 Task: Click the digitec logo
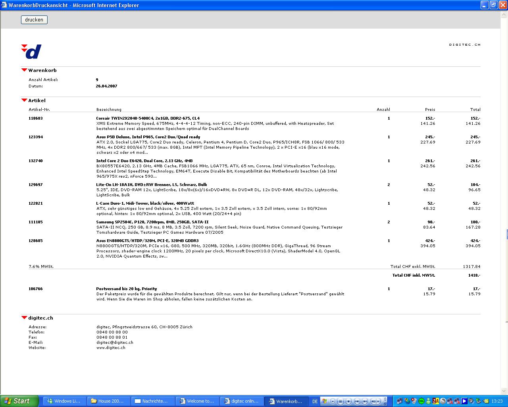pyautogui.click(x=31, y=51)
